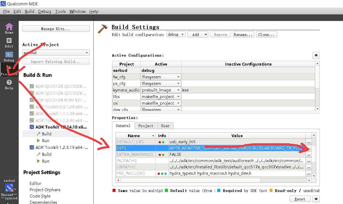Open the ellipsis editor for INCPATHS value

309,161
